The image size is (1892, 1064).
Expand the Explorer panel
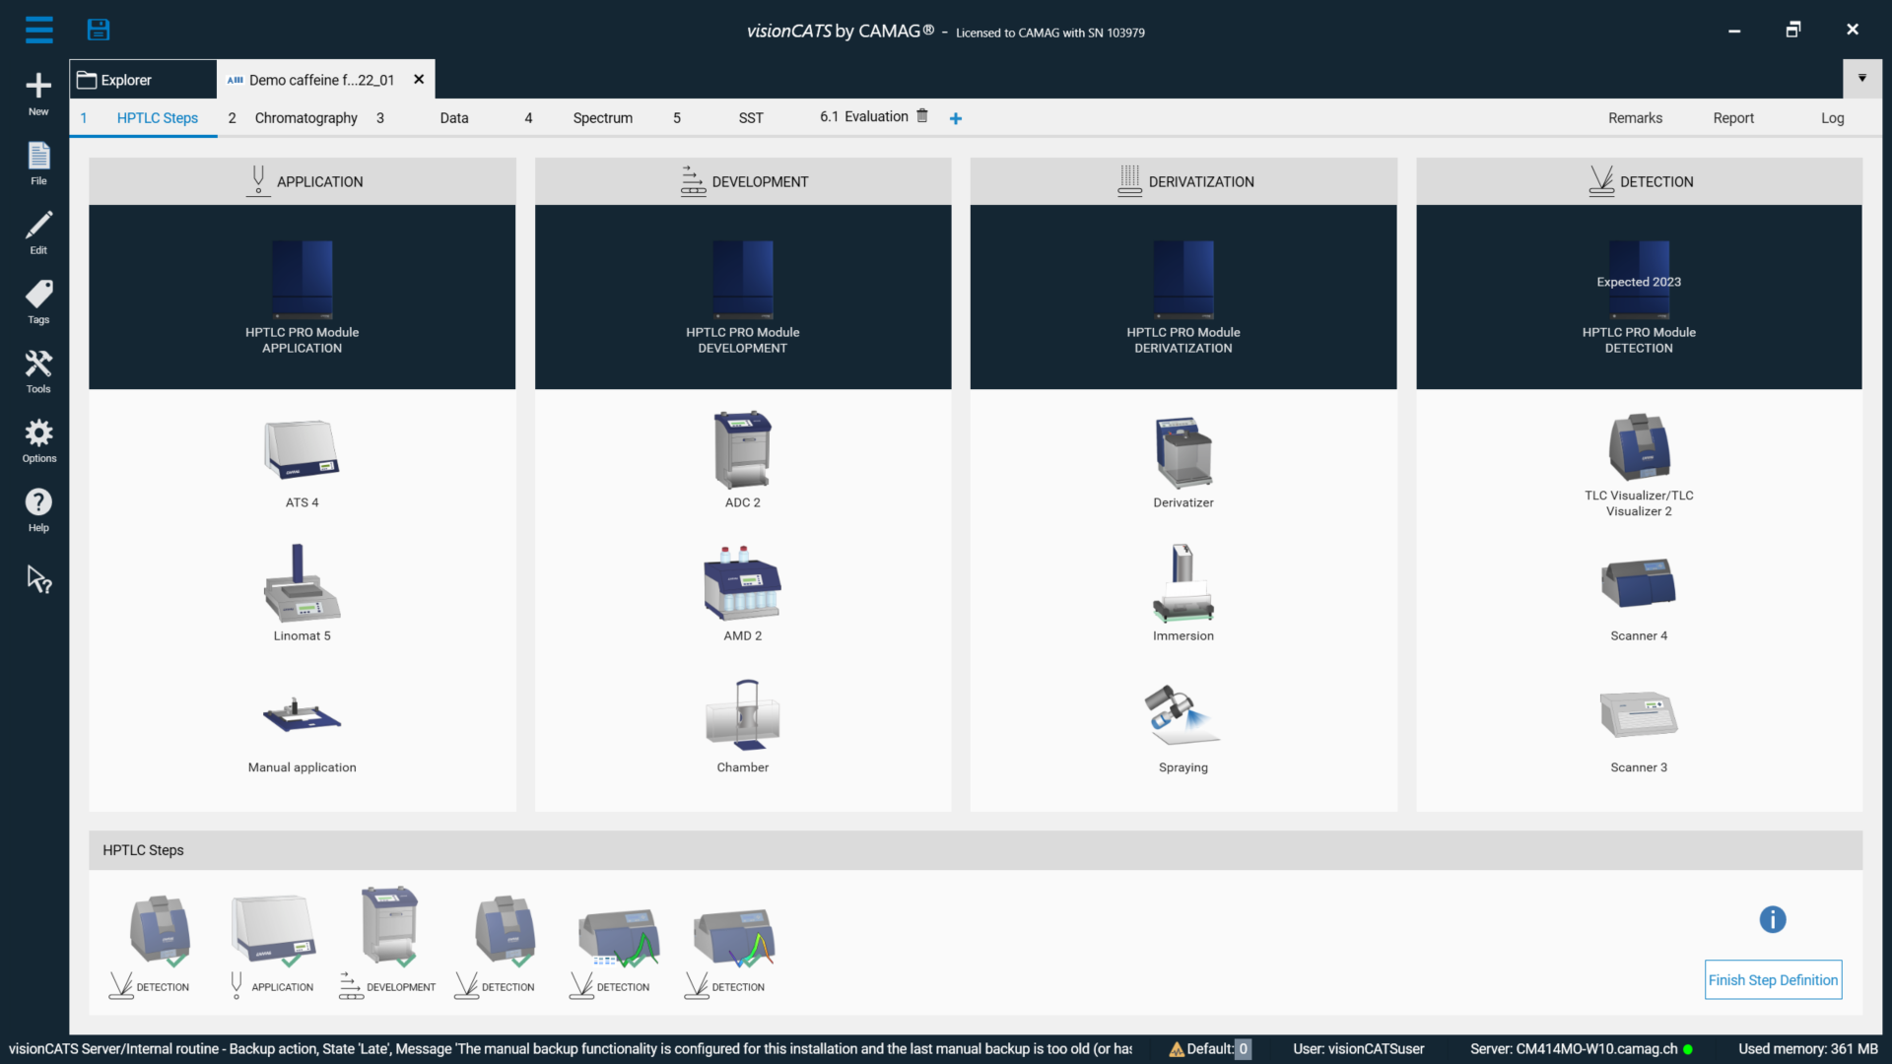pos(126,79)
